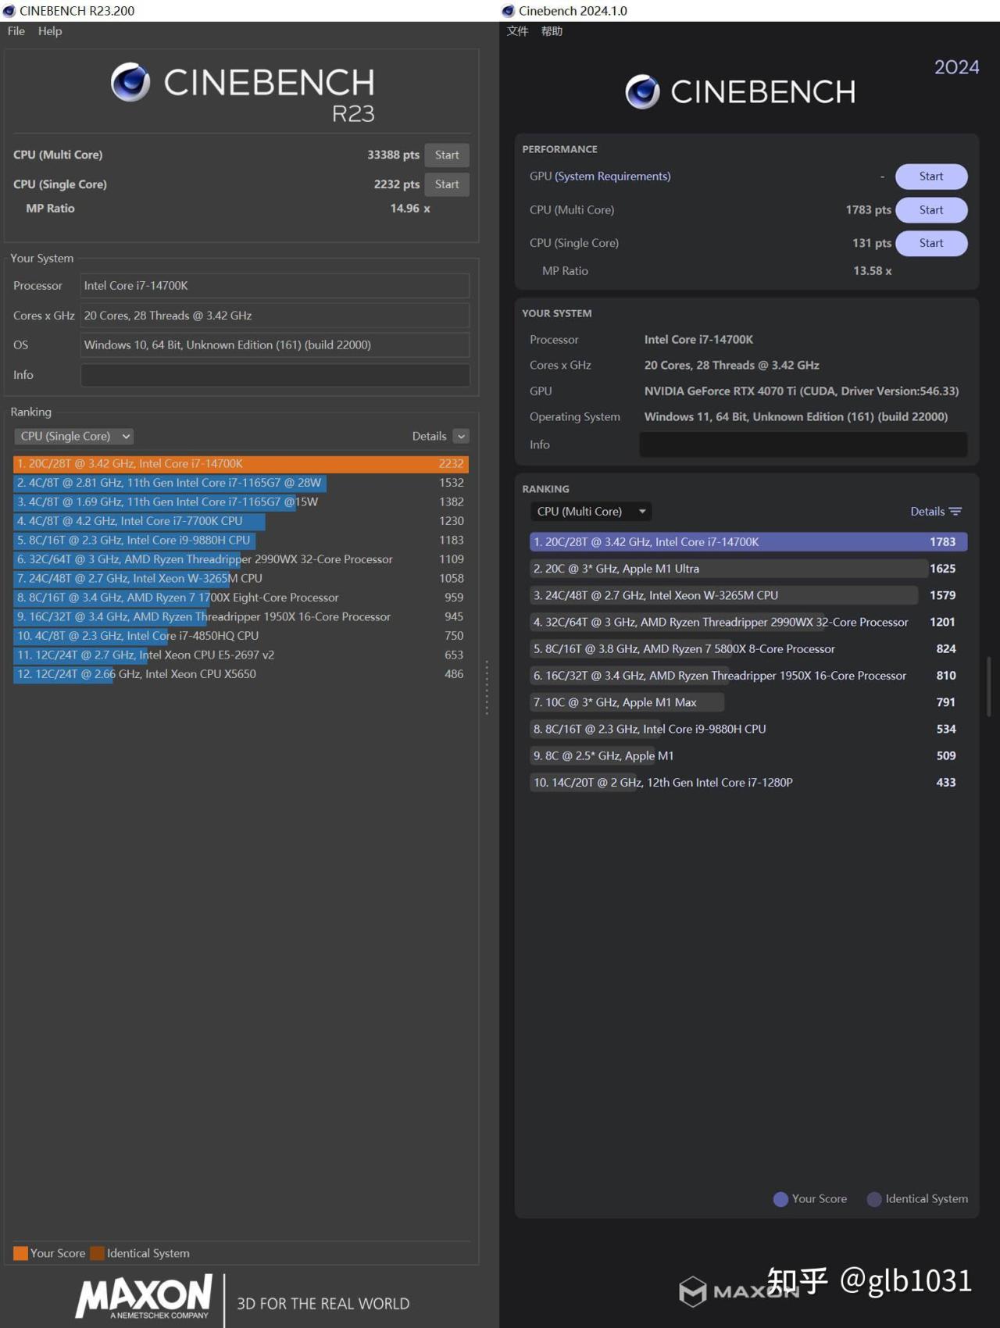The width and height of the screenshot is (1000, 1328).
Task: Start the Cinebench 2024 GPU test
Action: point(930,177)
